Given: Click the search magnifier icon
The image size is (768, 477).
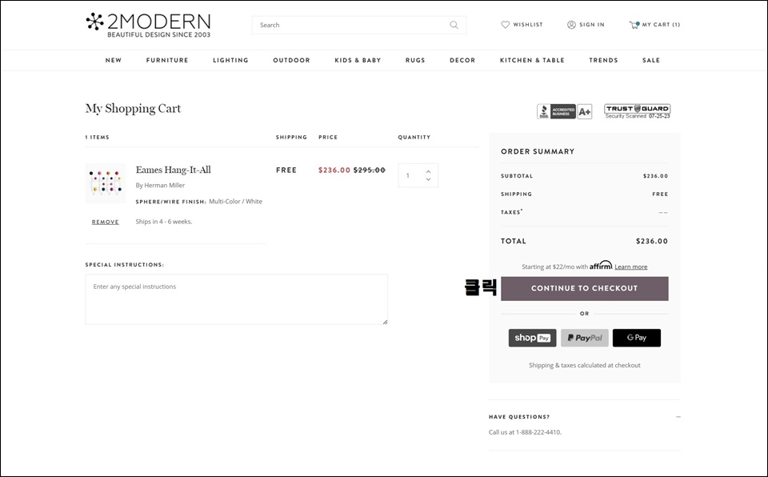Looking at the screenshot, I should coord(454,25).
